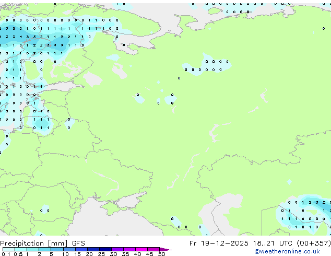Click the '15' legend scale label
Viewport: 331px width, 256px height.
(77, 254)
